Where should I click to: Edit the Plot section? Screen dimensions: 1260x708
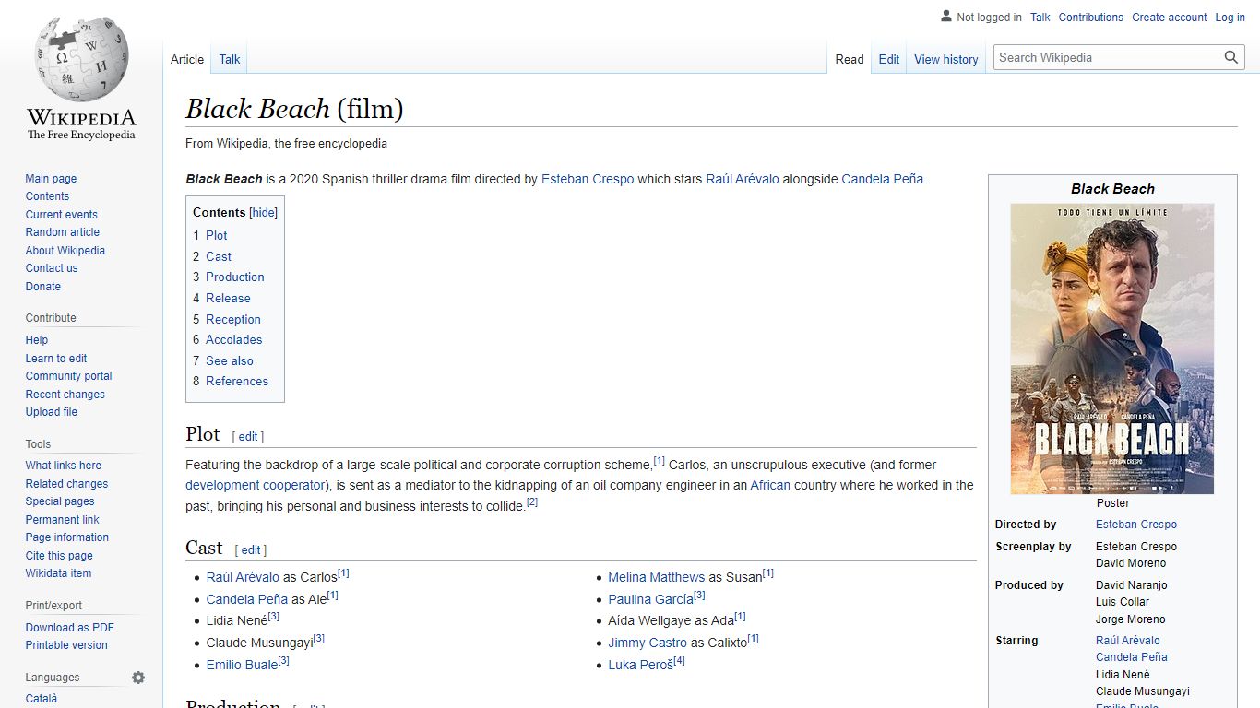point(248,437)
